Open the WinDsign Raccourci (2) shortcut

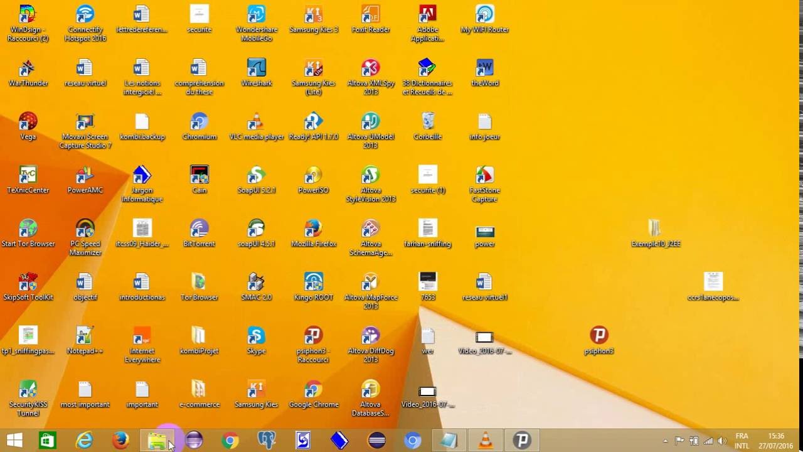click(28, 23)
